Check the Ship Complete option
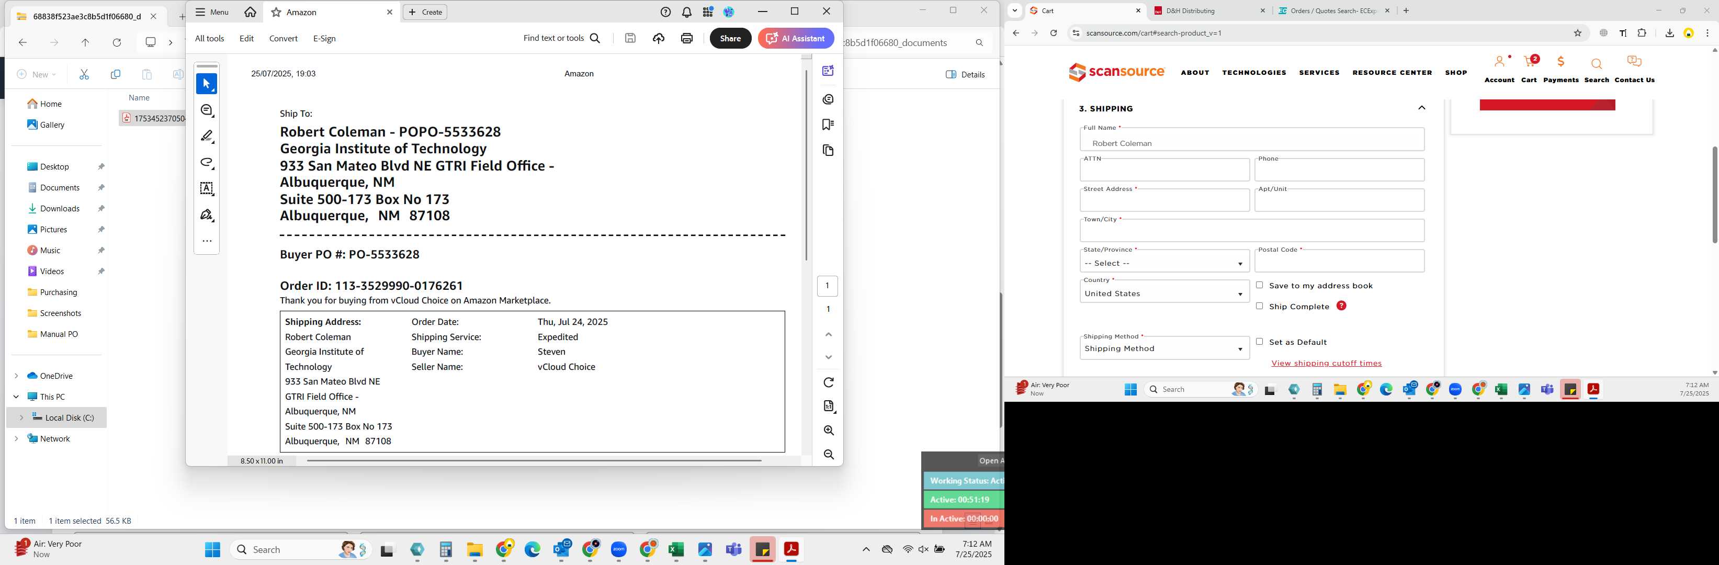Screen dimensions: 1719x565 click(x=1259, y=306)
